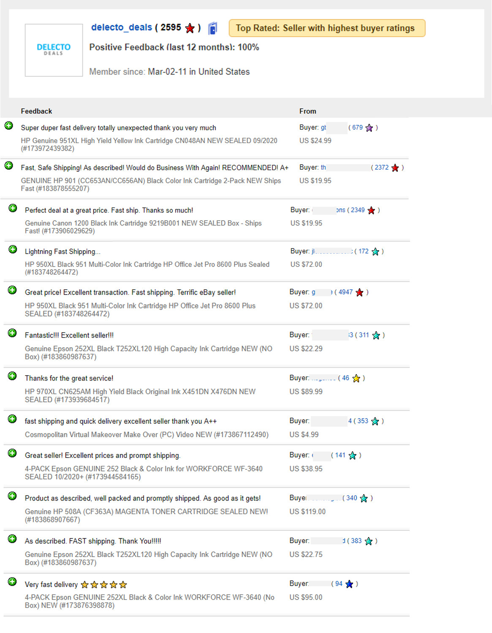
Task: Click the yellow star beside score 46
Action: click(356, 379)
